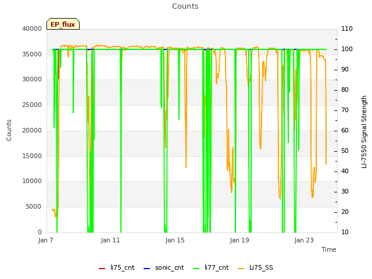Click the 110 right axis value
Viewport: 372px width, 279px height.
click(x=347, y=28)
